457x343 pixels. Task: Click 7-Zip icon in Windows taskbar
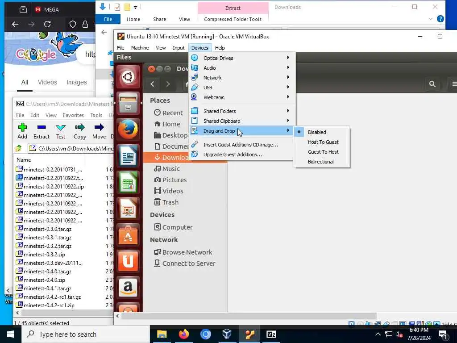(271, 334)
